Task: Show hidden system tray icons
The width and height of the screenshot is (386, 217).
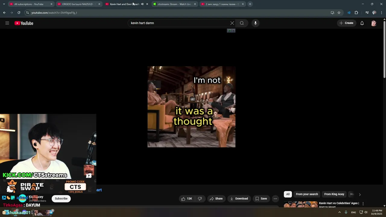Action: (x=340, y=212)
